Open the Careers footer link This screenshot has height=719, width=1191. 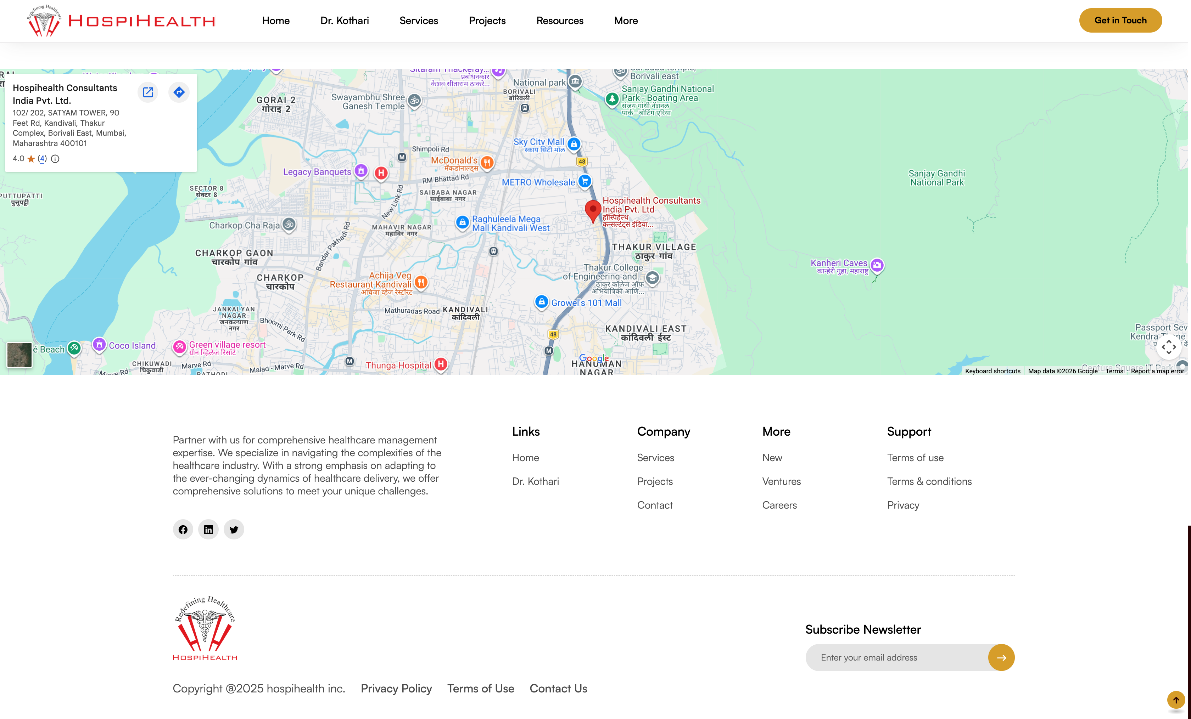tap(780, 505)
